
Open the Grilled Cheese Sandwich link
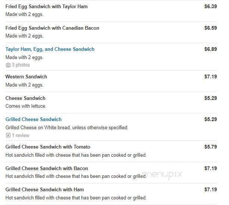point(34,119)
